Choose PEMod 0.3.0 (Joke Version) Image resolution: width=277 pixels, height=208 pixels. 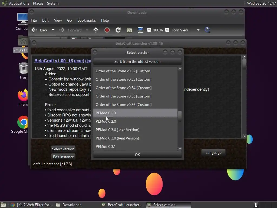[x=135, y=130]
